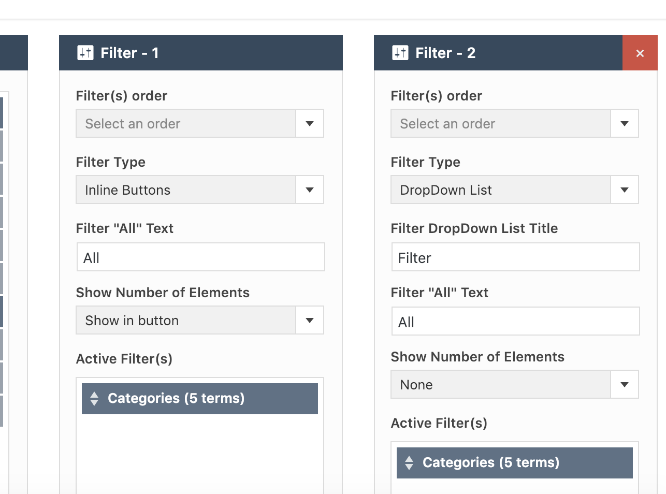Expand Filter 2 Filter Type DropDown List selector
Viewport: 666px width, 494px height.
click(514, 190)
